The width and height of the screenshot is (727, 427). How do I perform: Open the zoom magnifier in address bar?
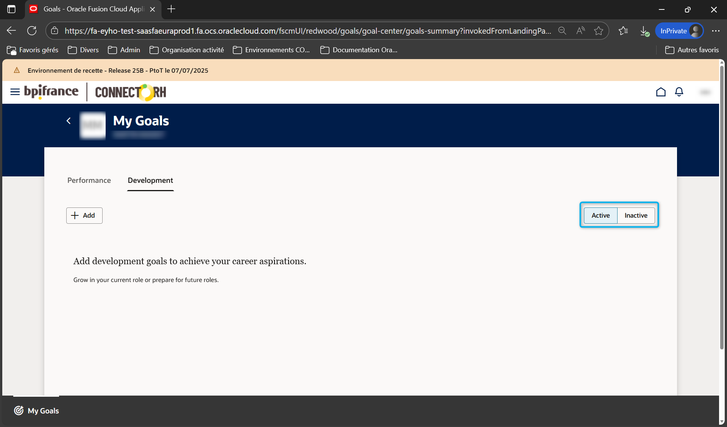pyautogui.click(x=562, y=31)
